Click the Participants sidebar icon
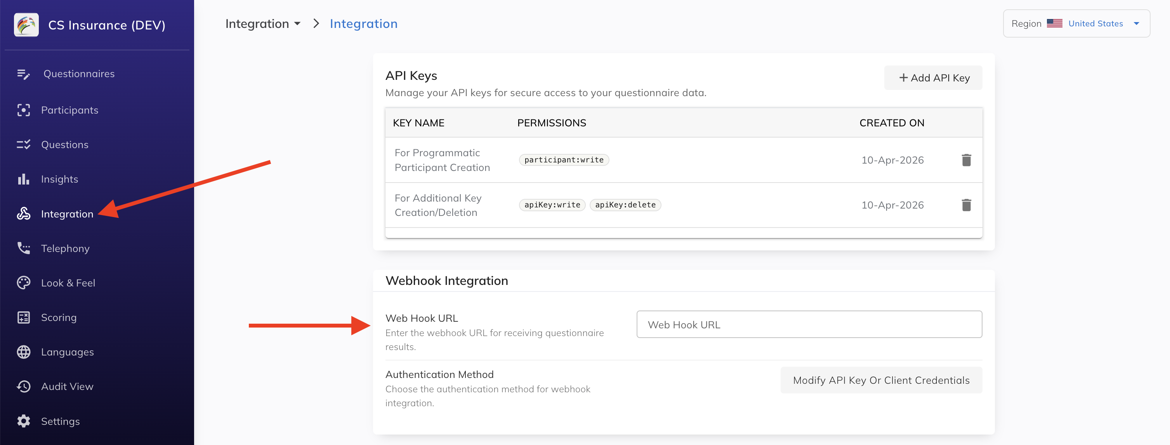Screen dimensions: 1170x445 pos(23,110)
